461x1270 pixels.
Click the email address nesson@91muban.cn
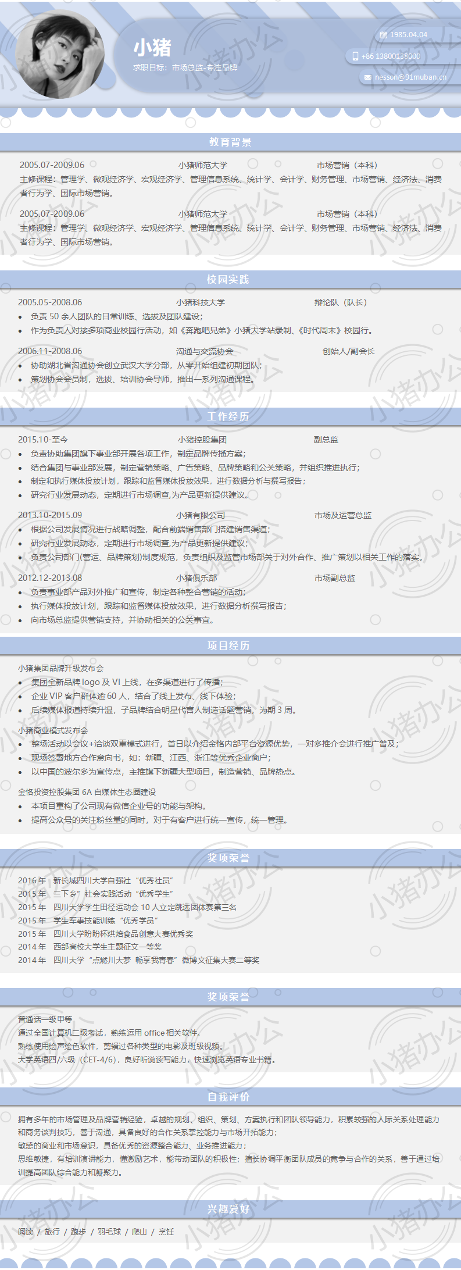410,77
